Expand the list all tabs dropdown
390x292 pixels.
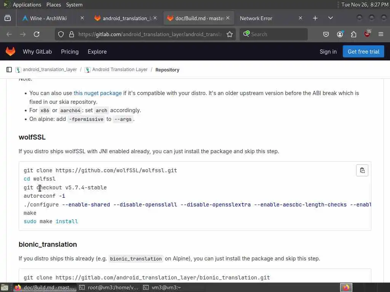point(330,18)
